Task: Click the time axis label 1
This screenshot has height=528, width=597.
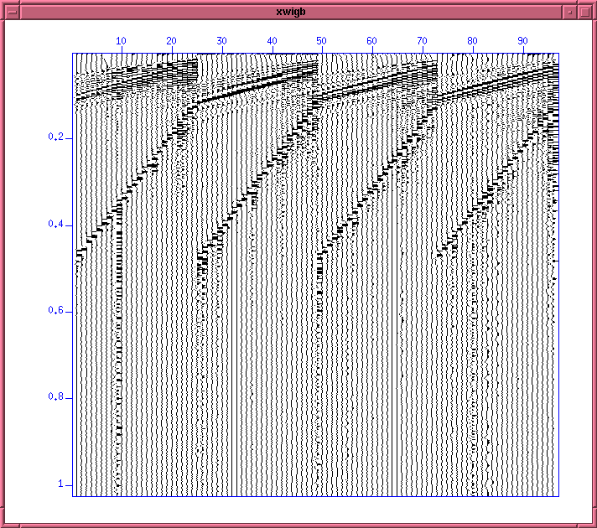Action: (x=60, y=484)
